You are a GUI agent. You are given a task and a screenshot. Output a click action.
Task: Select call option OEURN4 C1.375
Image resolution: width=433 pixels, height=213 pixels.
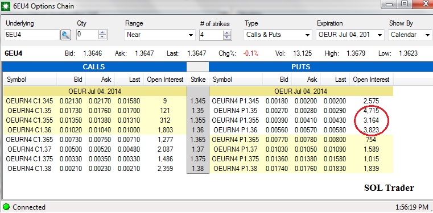coord(29,158)
